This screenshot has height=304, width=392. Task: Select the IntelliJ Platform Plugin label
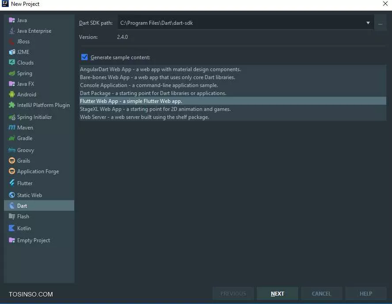pos(43,105)
